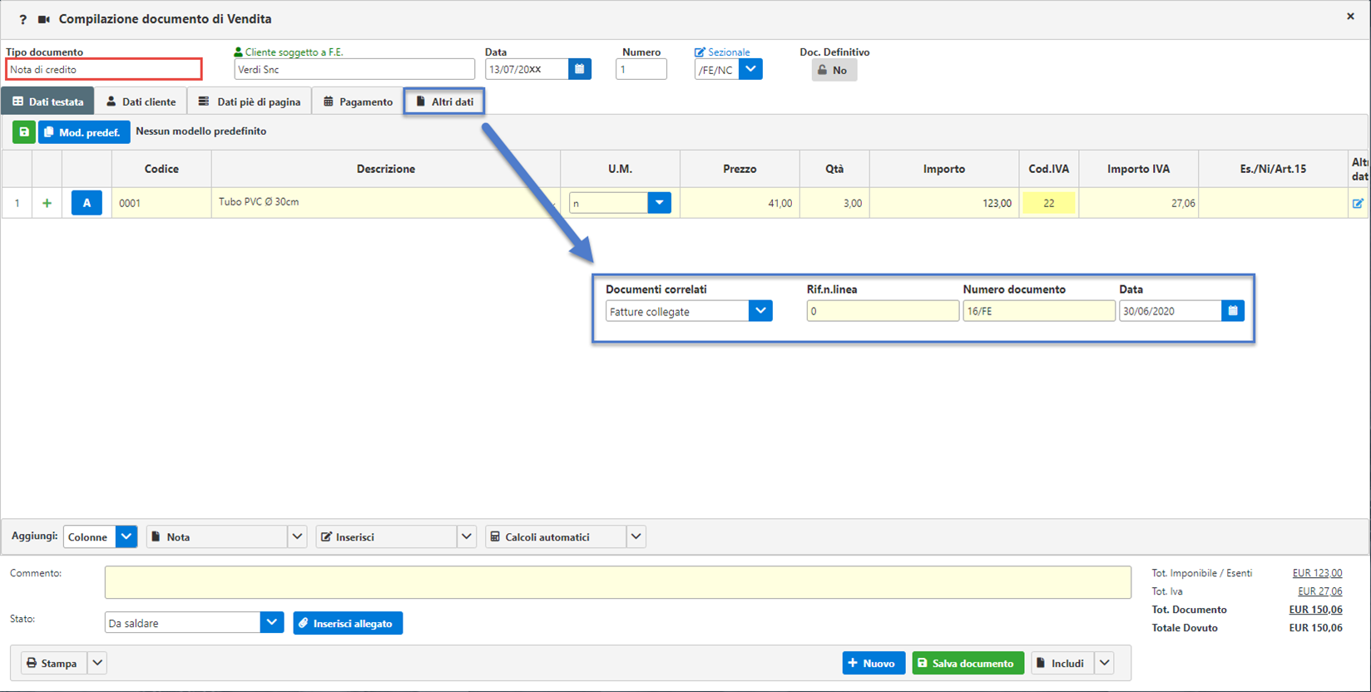Open the Altri dati tab
1371x692 pixels.
coord(444,101)
